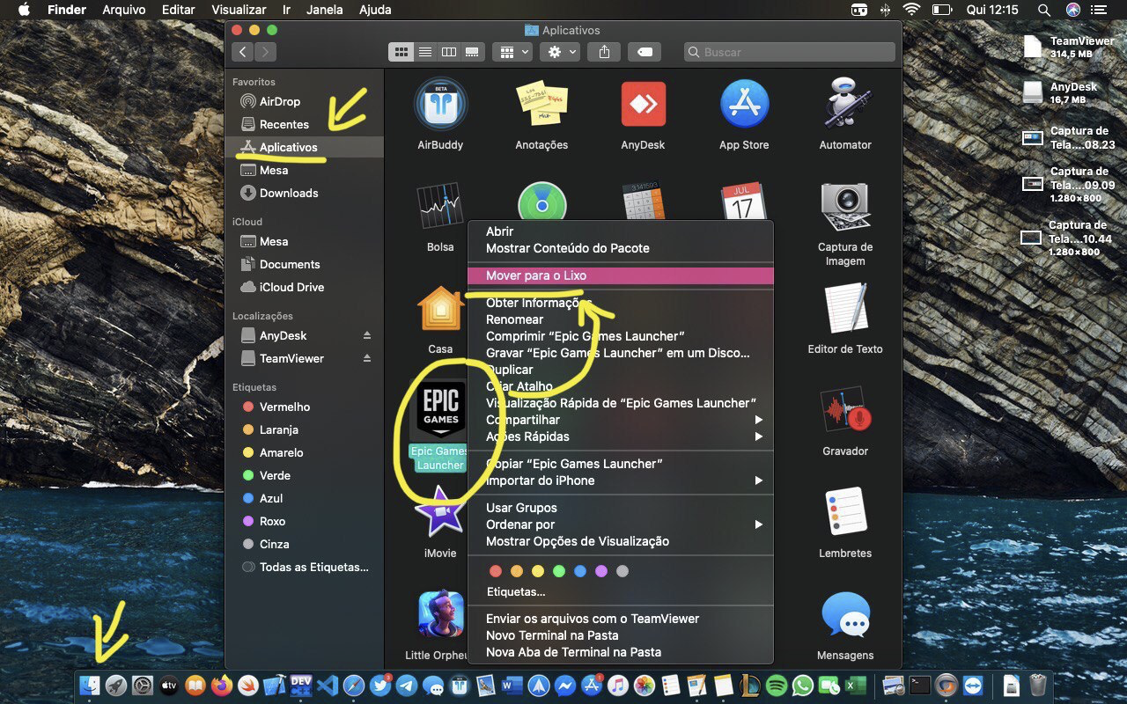Open Spotify from the Dock
The width and height of the screenshot is (1127, 704).
[776, 686]
